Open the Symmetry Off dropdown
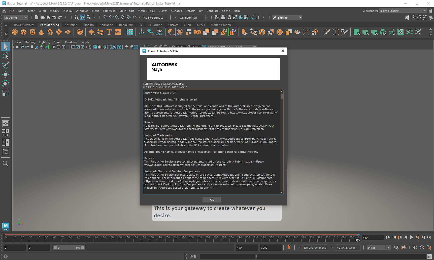434x260 pixels. click(x=191, y=17)
